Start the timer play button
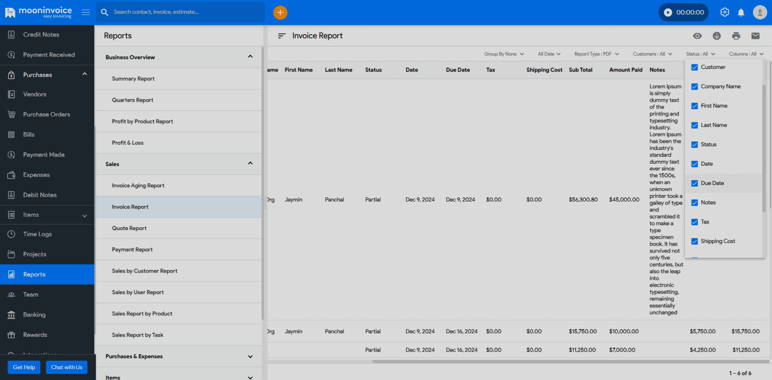Screen dimensions: 772x380 point(668,12)
